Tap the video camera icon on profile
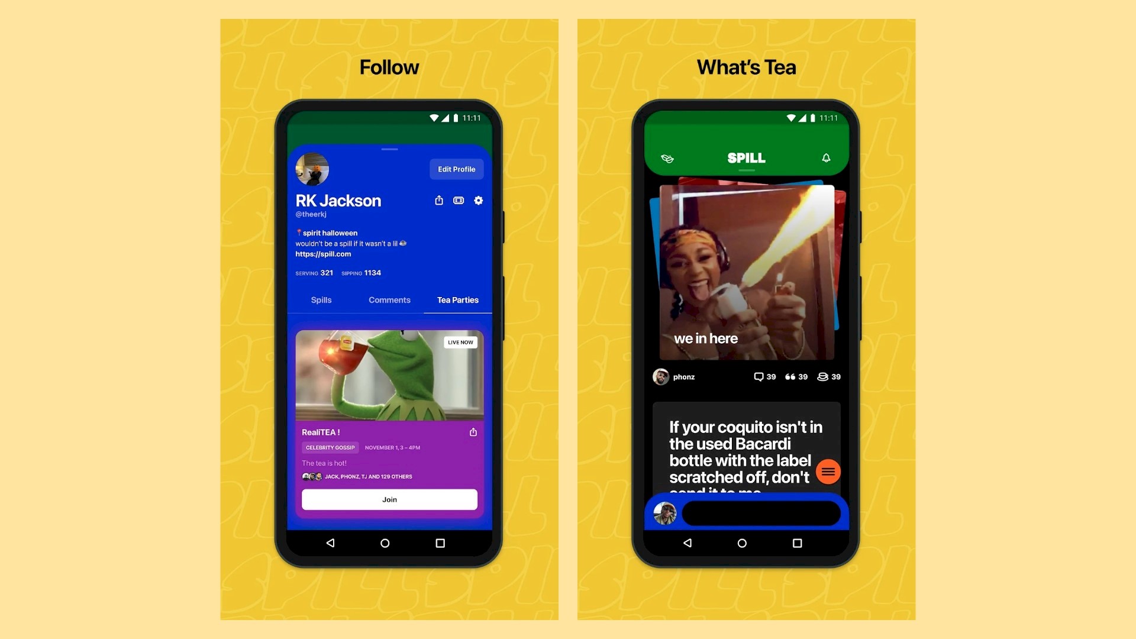This screenshot has height=639, width=1136. point(459,201)
